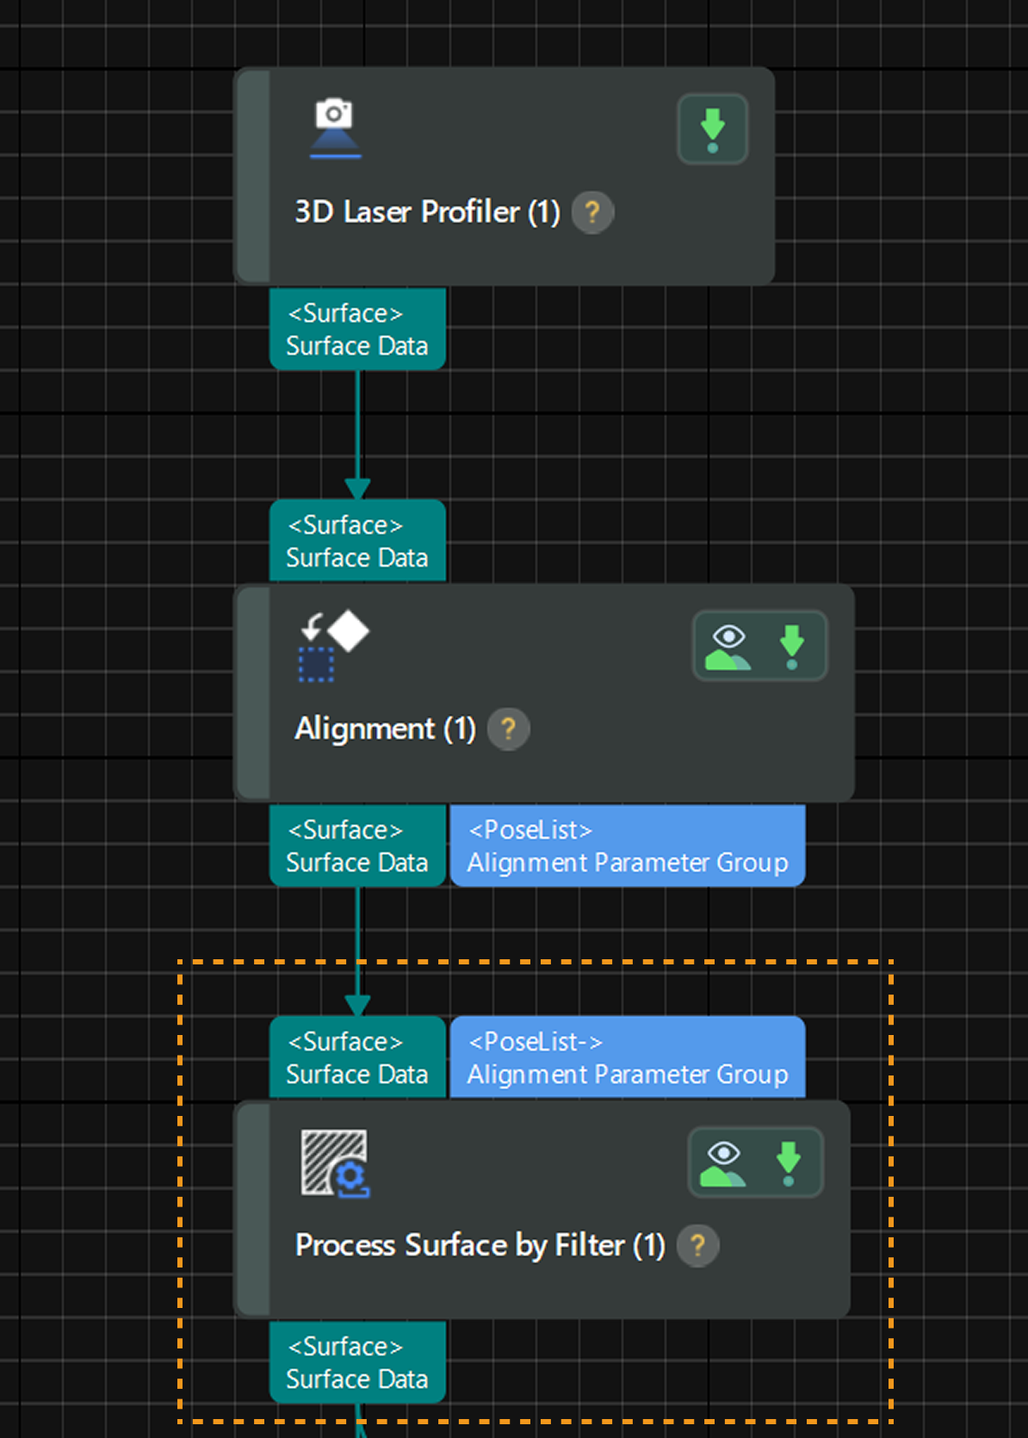Screen dimensions: 1028x1438
Task: Open help for 3D Laser Profiler (1)
Action: pyautogui.click(x=592, y=212)
